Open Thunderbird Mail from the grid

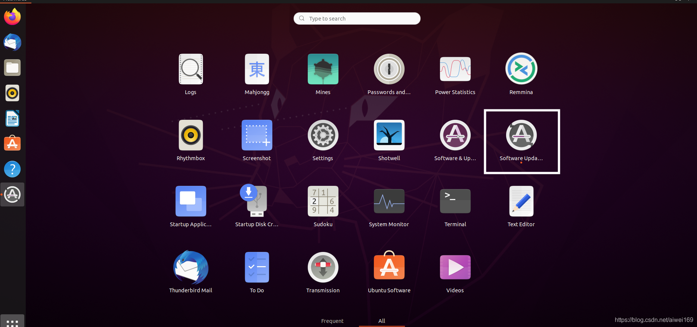pyautogui.click(x=191, y=268)
